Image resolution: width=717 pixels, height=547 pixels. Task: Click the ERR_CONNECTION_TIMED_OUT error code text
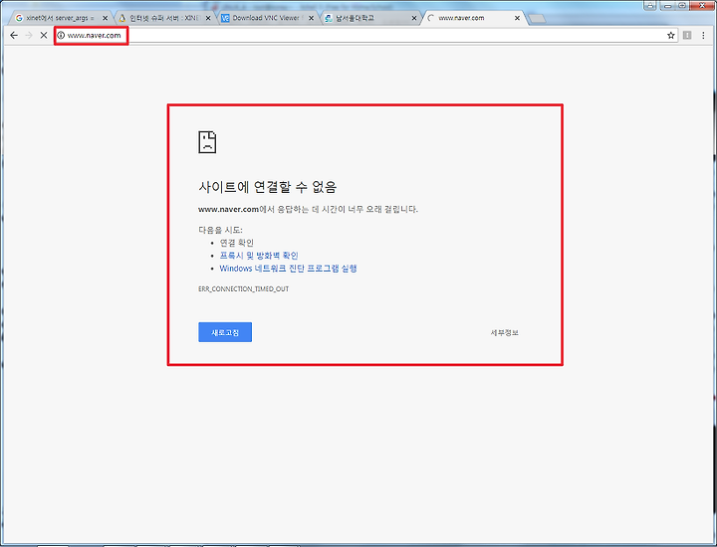coord(243,289)
